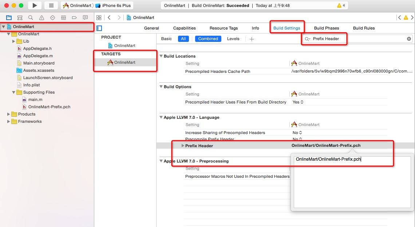This screenshot has height=227, width=415.
Task: Switch to the General tab
Action: [152, 28]
